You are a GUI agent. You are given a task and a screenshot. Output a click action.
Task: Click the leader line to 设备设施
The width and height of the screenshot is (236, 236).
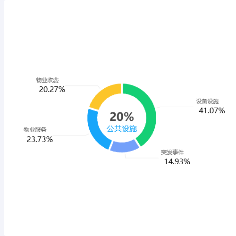pyautogui.click(x=175, y=107)
